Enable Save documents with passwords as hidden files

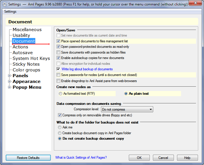(58, 52)
